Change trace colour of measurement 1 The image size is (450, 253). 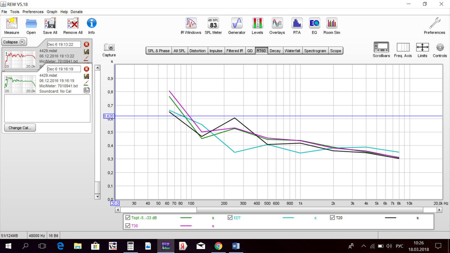tap(86, 58)
